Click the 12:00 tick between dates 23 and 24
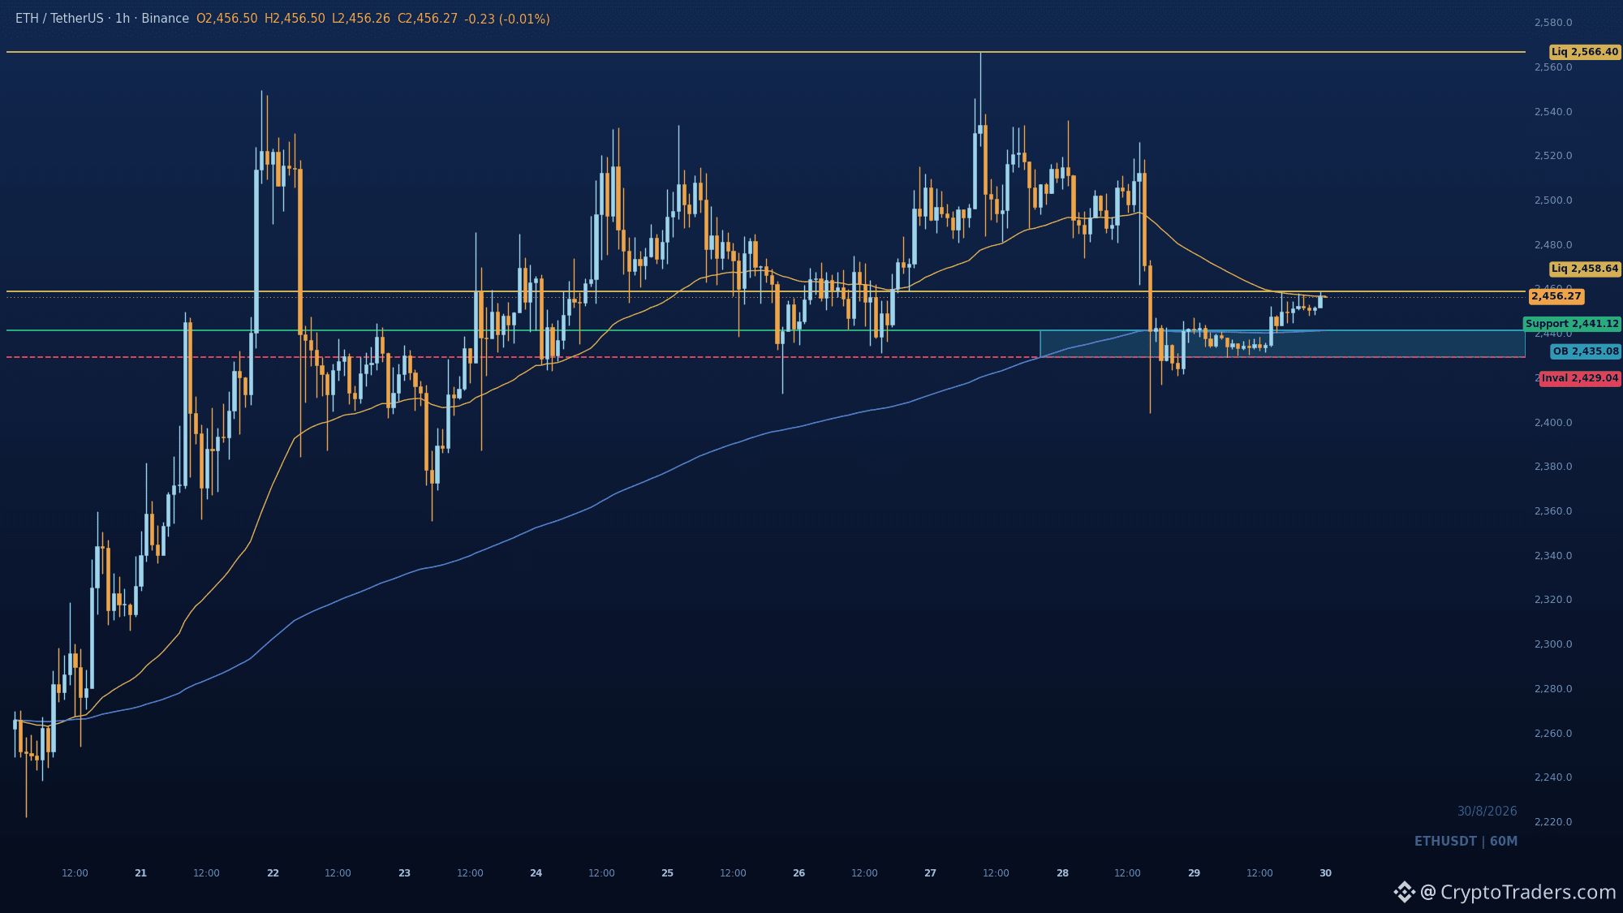 (x=470, y=873)
